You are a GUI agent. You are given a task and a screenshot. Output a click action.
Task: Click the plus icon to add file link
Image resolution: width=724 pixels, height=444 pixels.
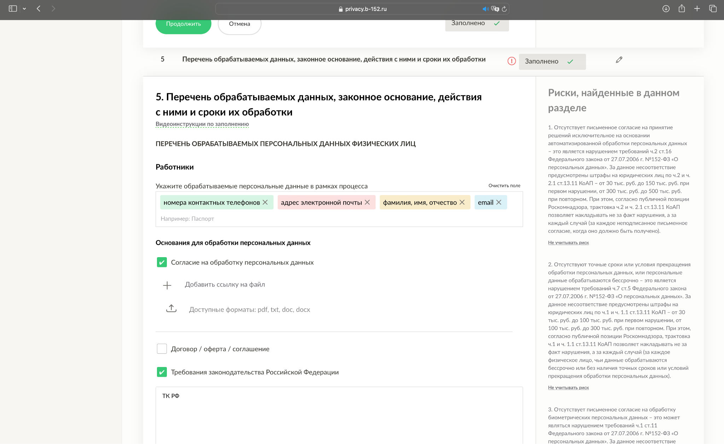point(167,285)
